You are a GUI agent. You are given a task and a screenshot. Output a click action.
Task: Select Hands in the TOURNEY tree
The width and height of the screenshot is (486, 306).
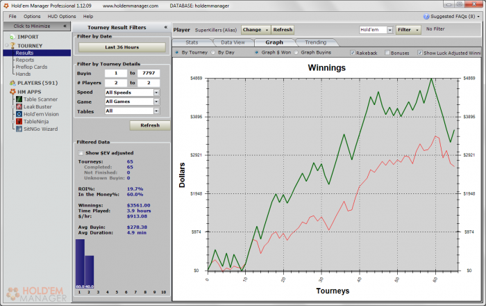(23, 74)
